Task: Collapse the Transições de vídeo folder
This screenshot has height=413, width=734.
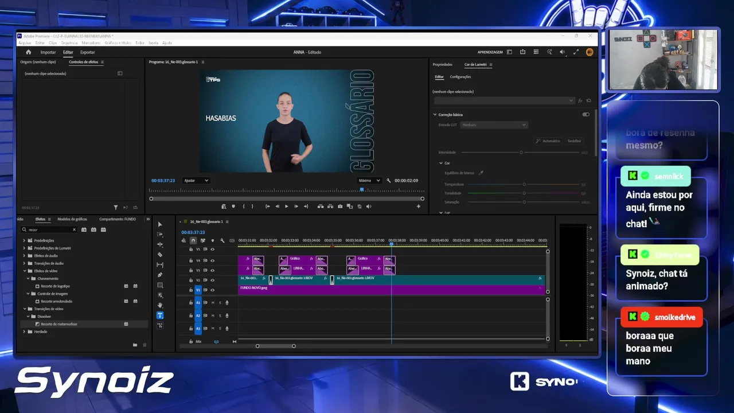Action: (x=24, y=309)
